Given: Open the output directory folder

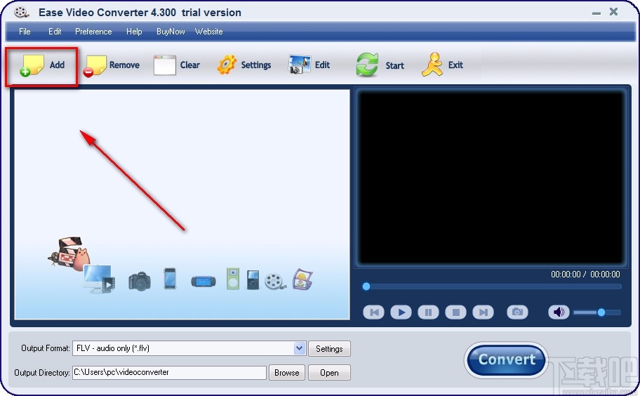Looking at the screenshot, I should pyautogui.click(x=329, y=373).
